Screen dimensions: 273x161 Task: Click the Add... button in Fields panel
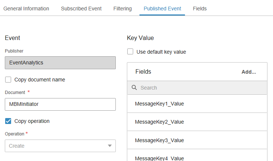coord(249,72)
